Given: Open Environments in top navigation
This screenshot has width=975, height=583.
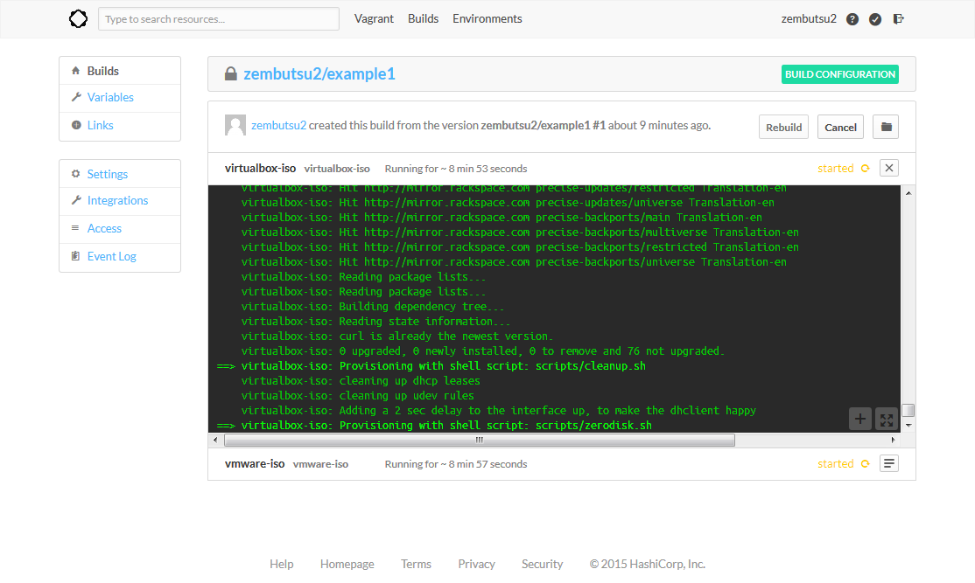Looking at the screenshot, I should pos(487,18).
